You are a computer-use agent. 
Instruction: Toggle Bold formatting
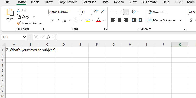tap(52, 20)
